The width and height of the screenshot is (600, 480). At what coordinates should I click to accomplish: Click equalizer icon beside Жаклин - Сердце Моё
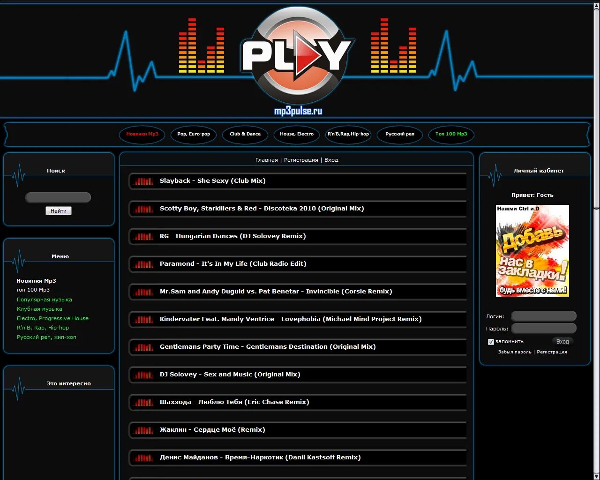[144, 430]
